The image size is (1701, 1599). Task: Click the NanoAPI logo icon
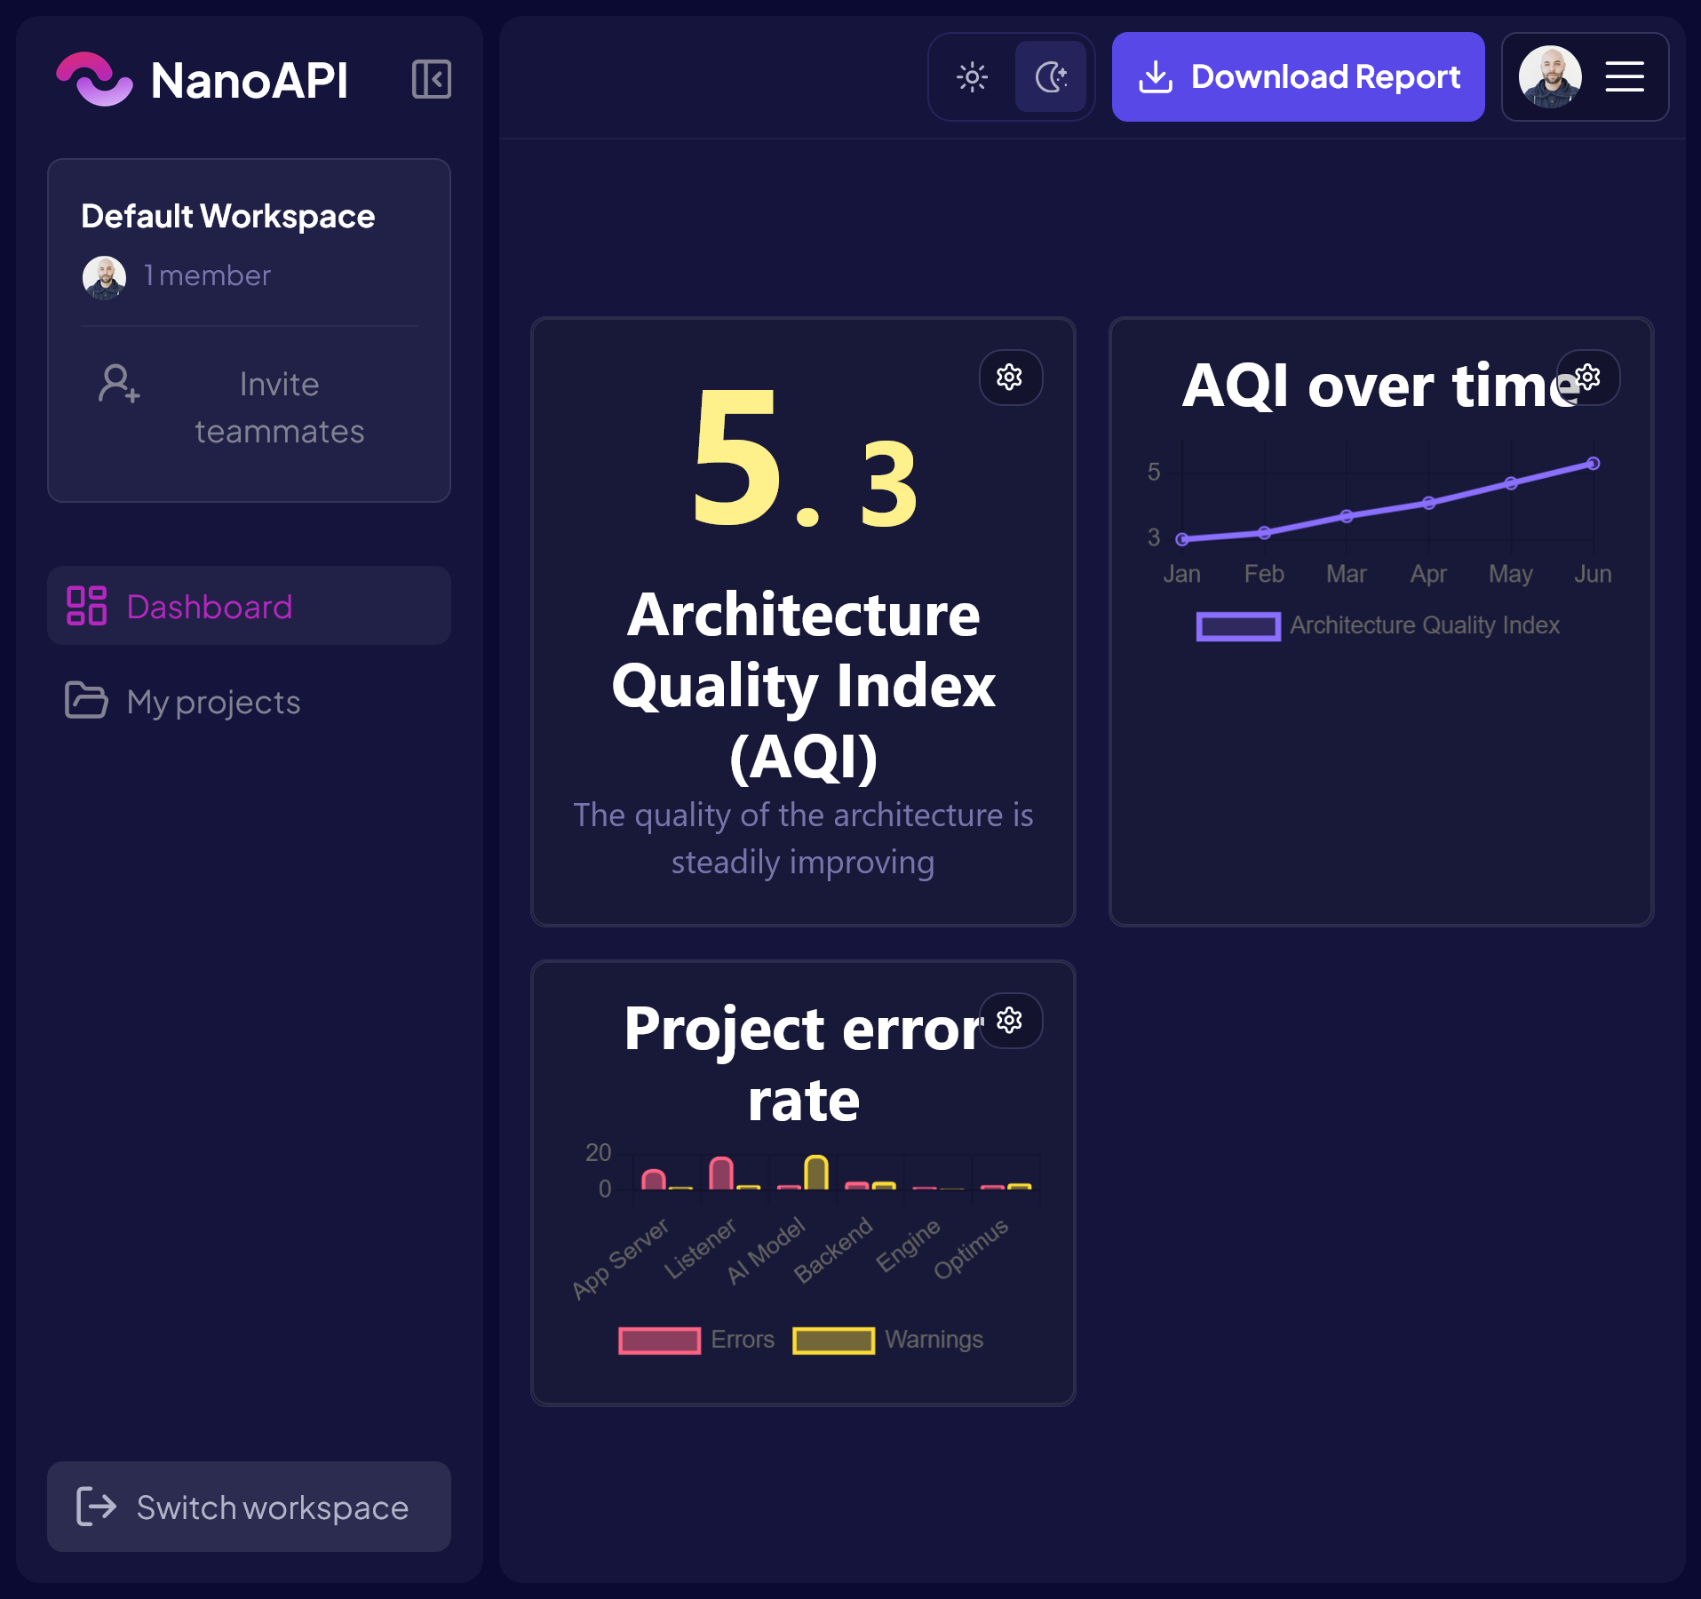click(94, 79)
